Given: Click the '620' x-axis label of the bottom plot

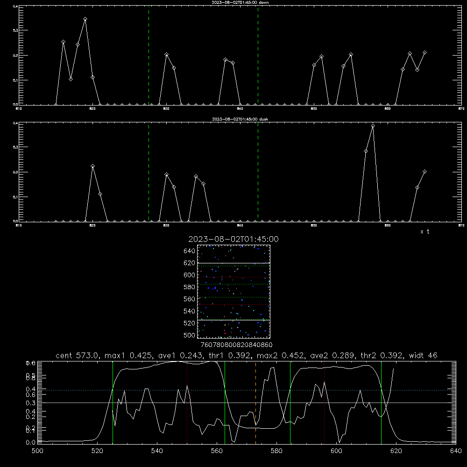Looking at the screenshot, I should (x=396, y=451).
